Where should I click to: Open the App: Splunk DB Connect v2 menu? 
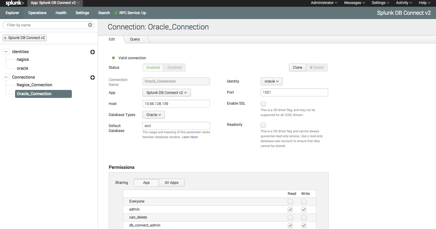click(55, 3)
